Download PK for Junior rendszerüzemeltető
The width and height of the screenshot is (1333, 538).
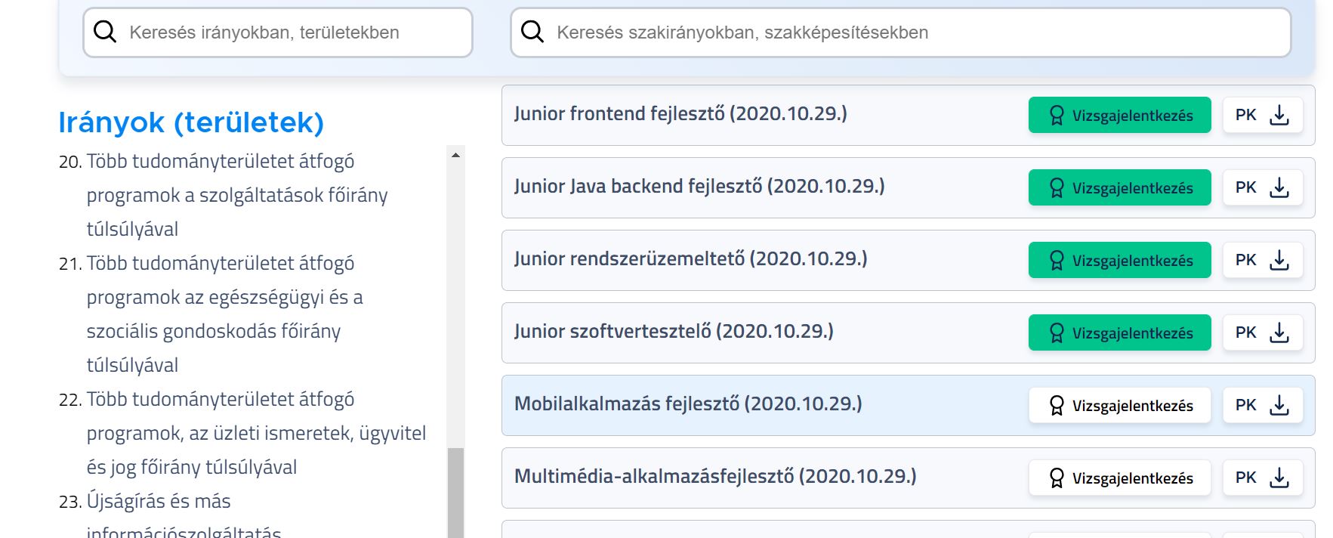[x=1263, y=260]
